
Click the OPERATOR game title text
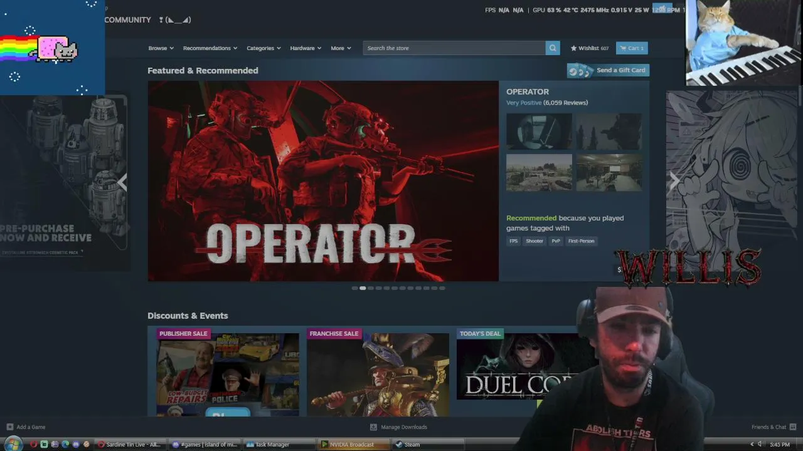tap(528, 92)
